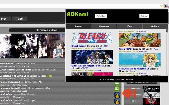Click the ADKami logo in the popup
The width and height of the screenshot is (169, 105).
tap(77, 14)
